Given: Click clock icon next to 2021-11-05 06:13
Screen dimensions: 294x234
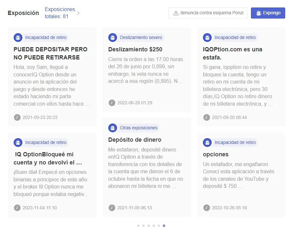Looking at the screenshot, I should pyautogui.click(x=112, y=208).
